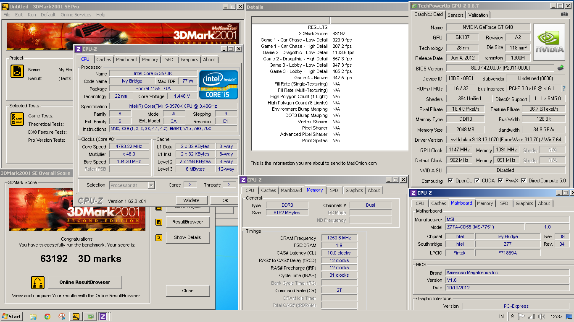
Task: Click the Project icon in 3DMark window
Action: (x=17, y=71)
